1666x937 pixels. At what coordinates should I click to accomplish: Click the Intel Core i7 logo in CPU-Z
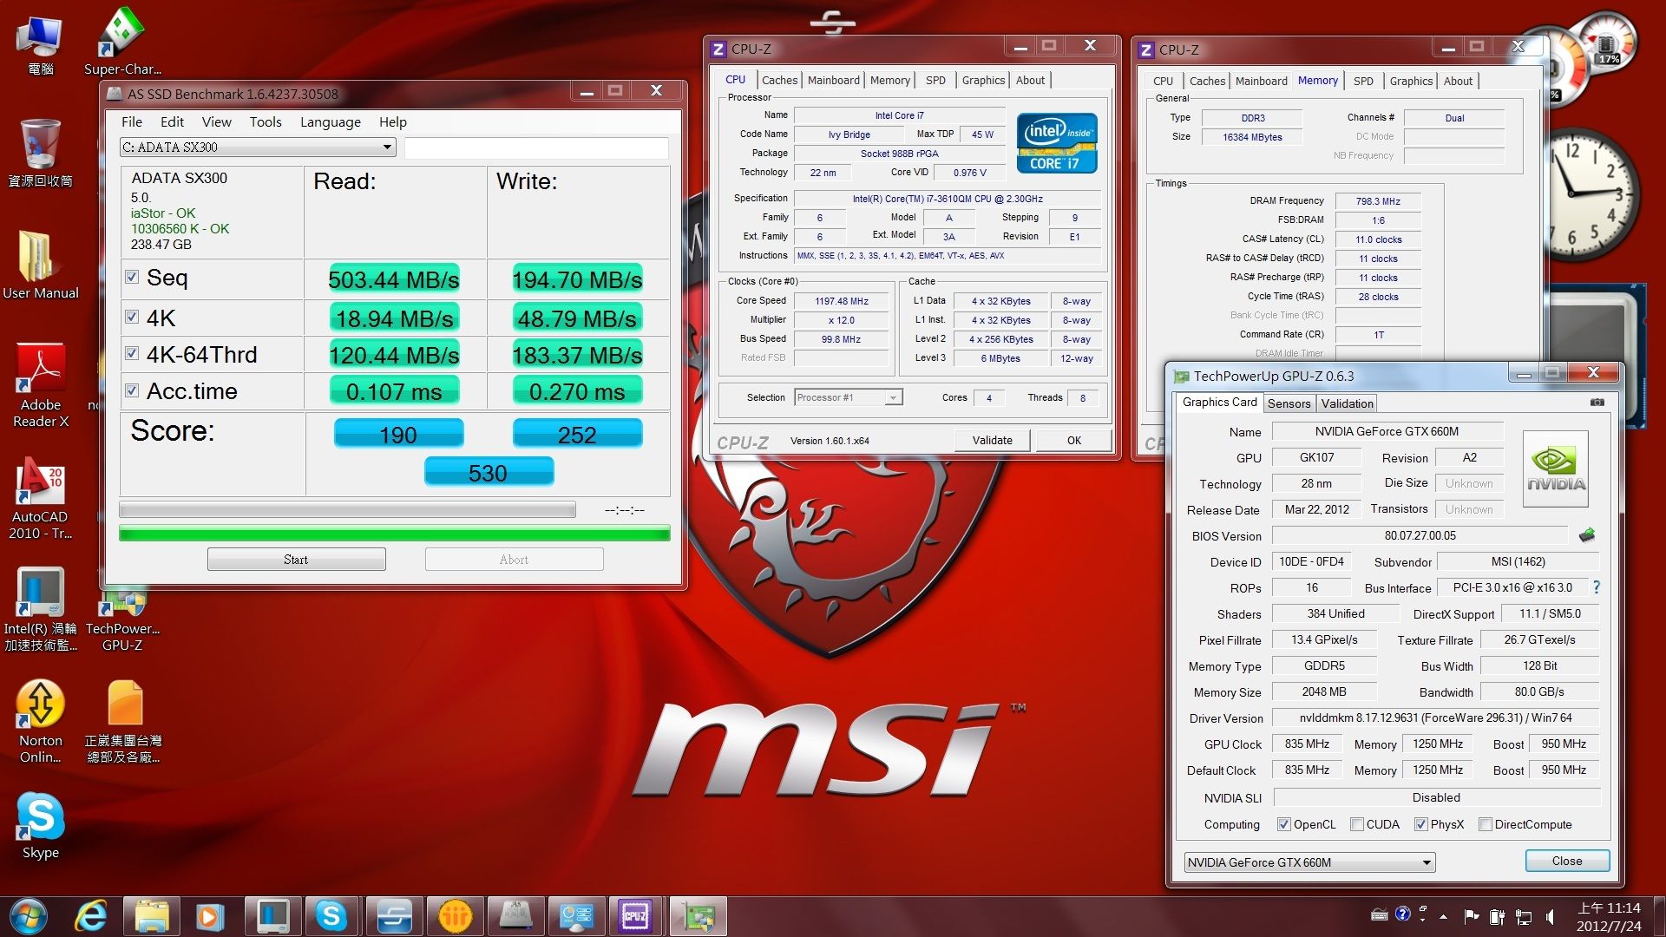tap(1057, 143)
